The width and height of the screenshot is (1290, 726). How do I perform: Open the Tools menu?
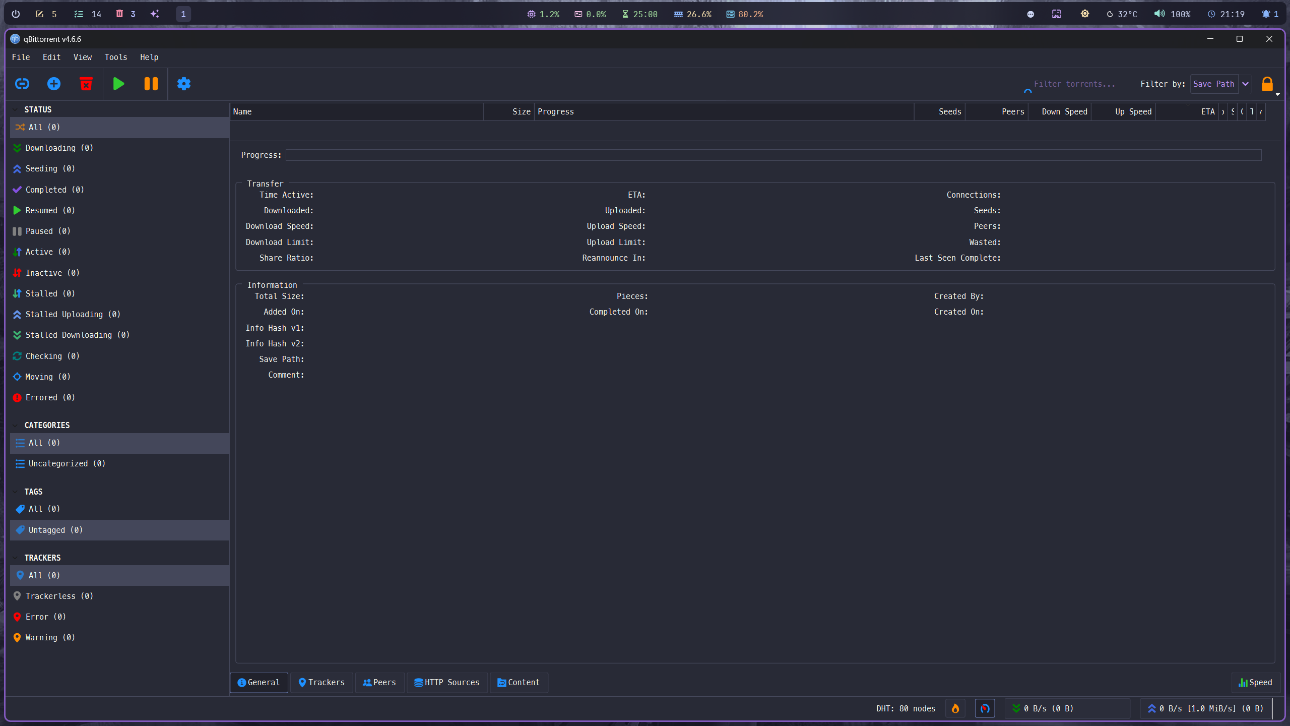tap(116, 57)
